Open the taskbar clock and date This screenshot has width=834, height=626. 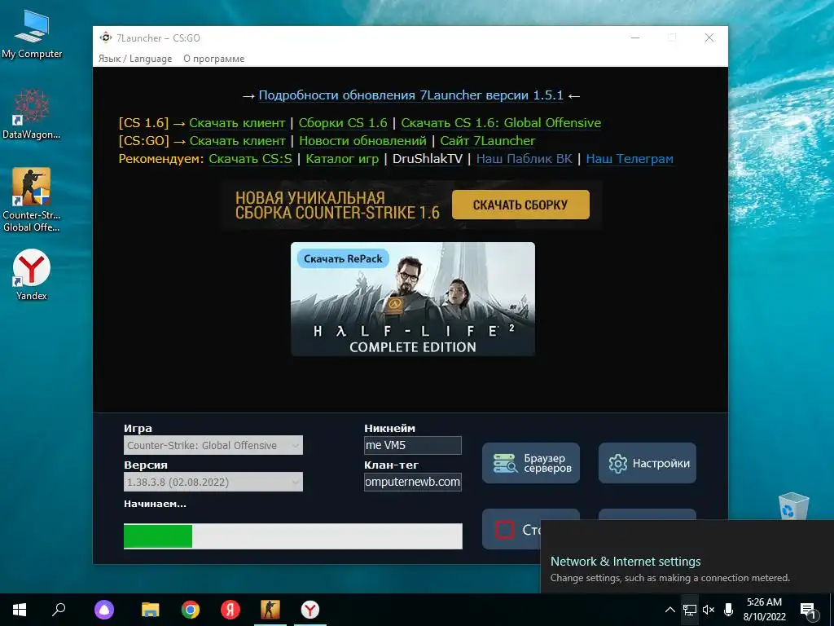point(764,610)
